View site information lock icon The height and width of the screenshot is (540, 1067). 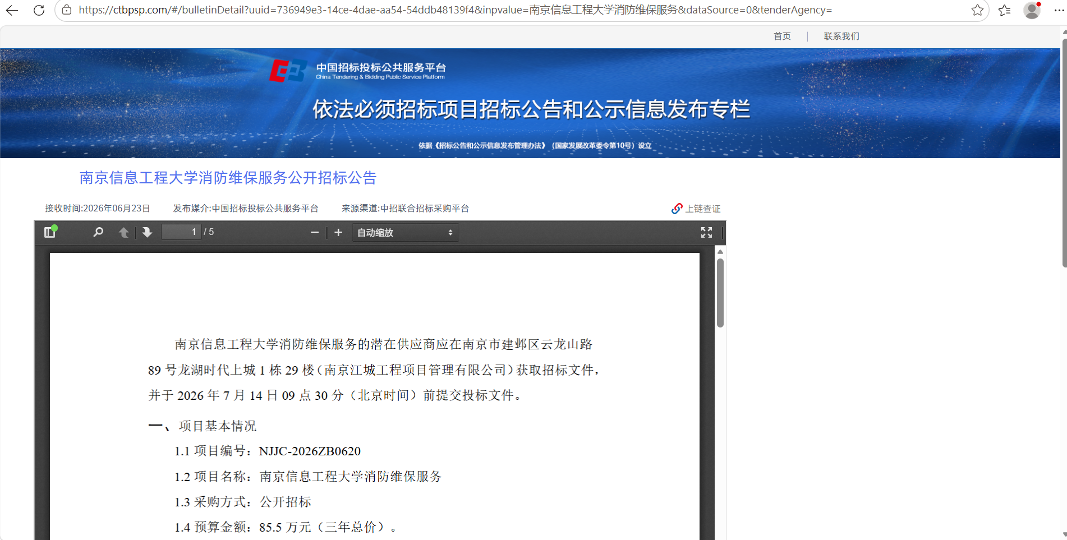coord(67,10)
